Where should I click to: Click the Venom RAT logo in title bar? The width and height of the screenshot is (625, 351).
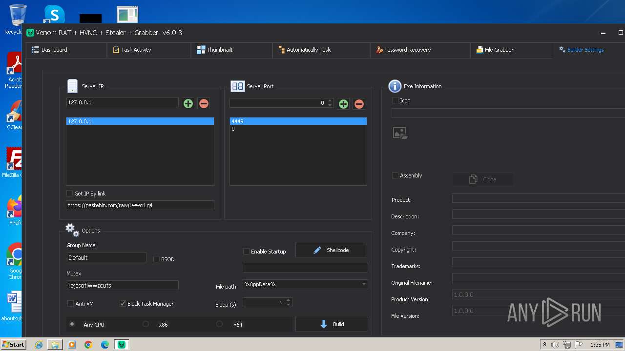[x=30, y=33]
